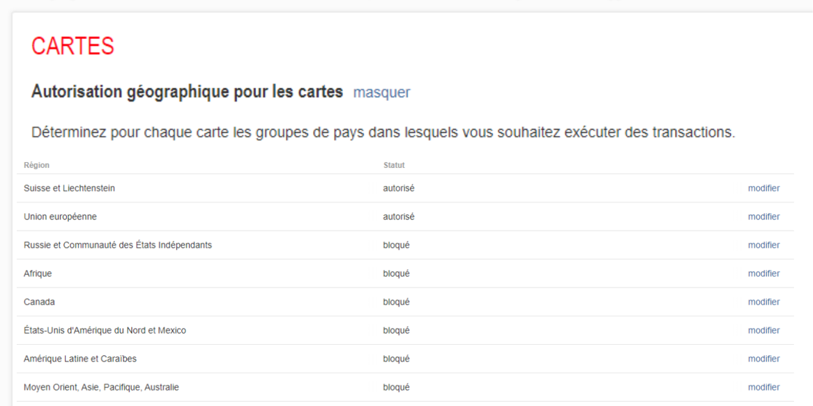Open modifier for Union européenne
This screenshot has height=406, width=813.
763,217
